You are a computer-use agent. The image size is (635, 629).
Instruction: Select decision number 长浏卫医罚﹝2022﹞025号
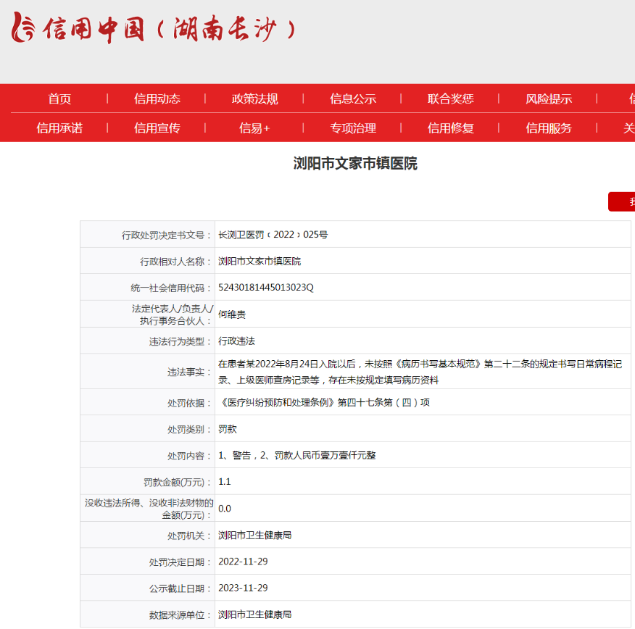point(273,235)
